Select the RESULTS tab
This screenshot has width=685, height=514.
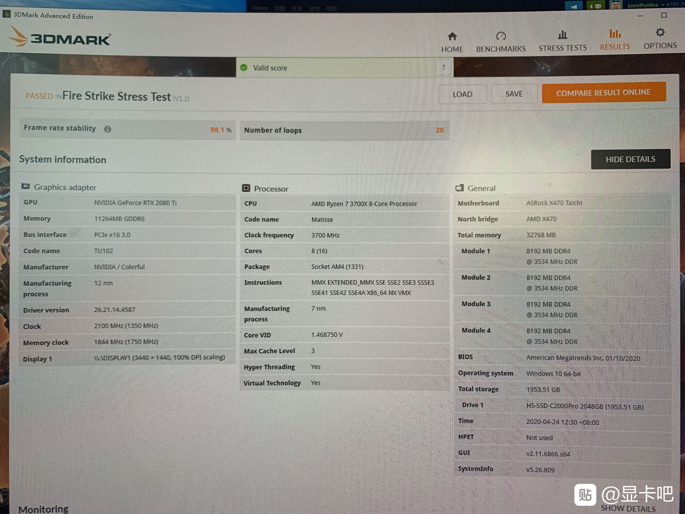pyautogui.click(x=615, y=40)
